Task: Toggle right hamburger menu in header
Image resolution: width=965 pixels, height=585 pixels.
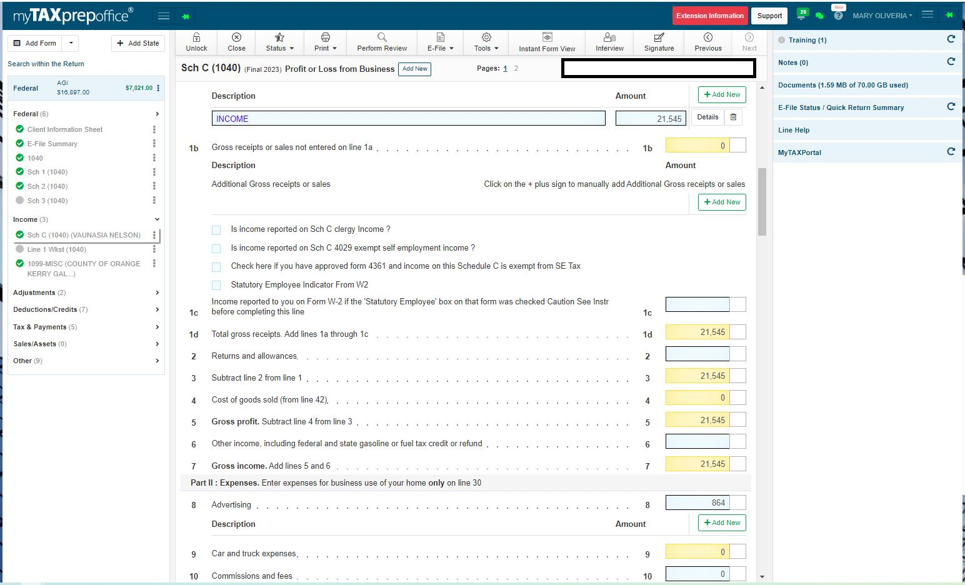Action: click(x=927, y=14)
